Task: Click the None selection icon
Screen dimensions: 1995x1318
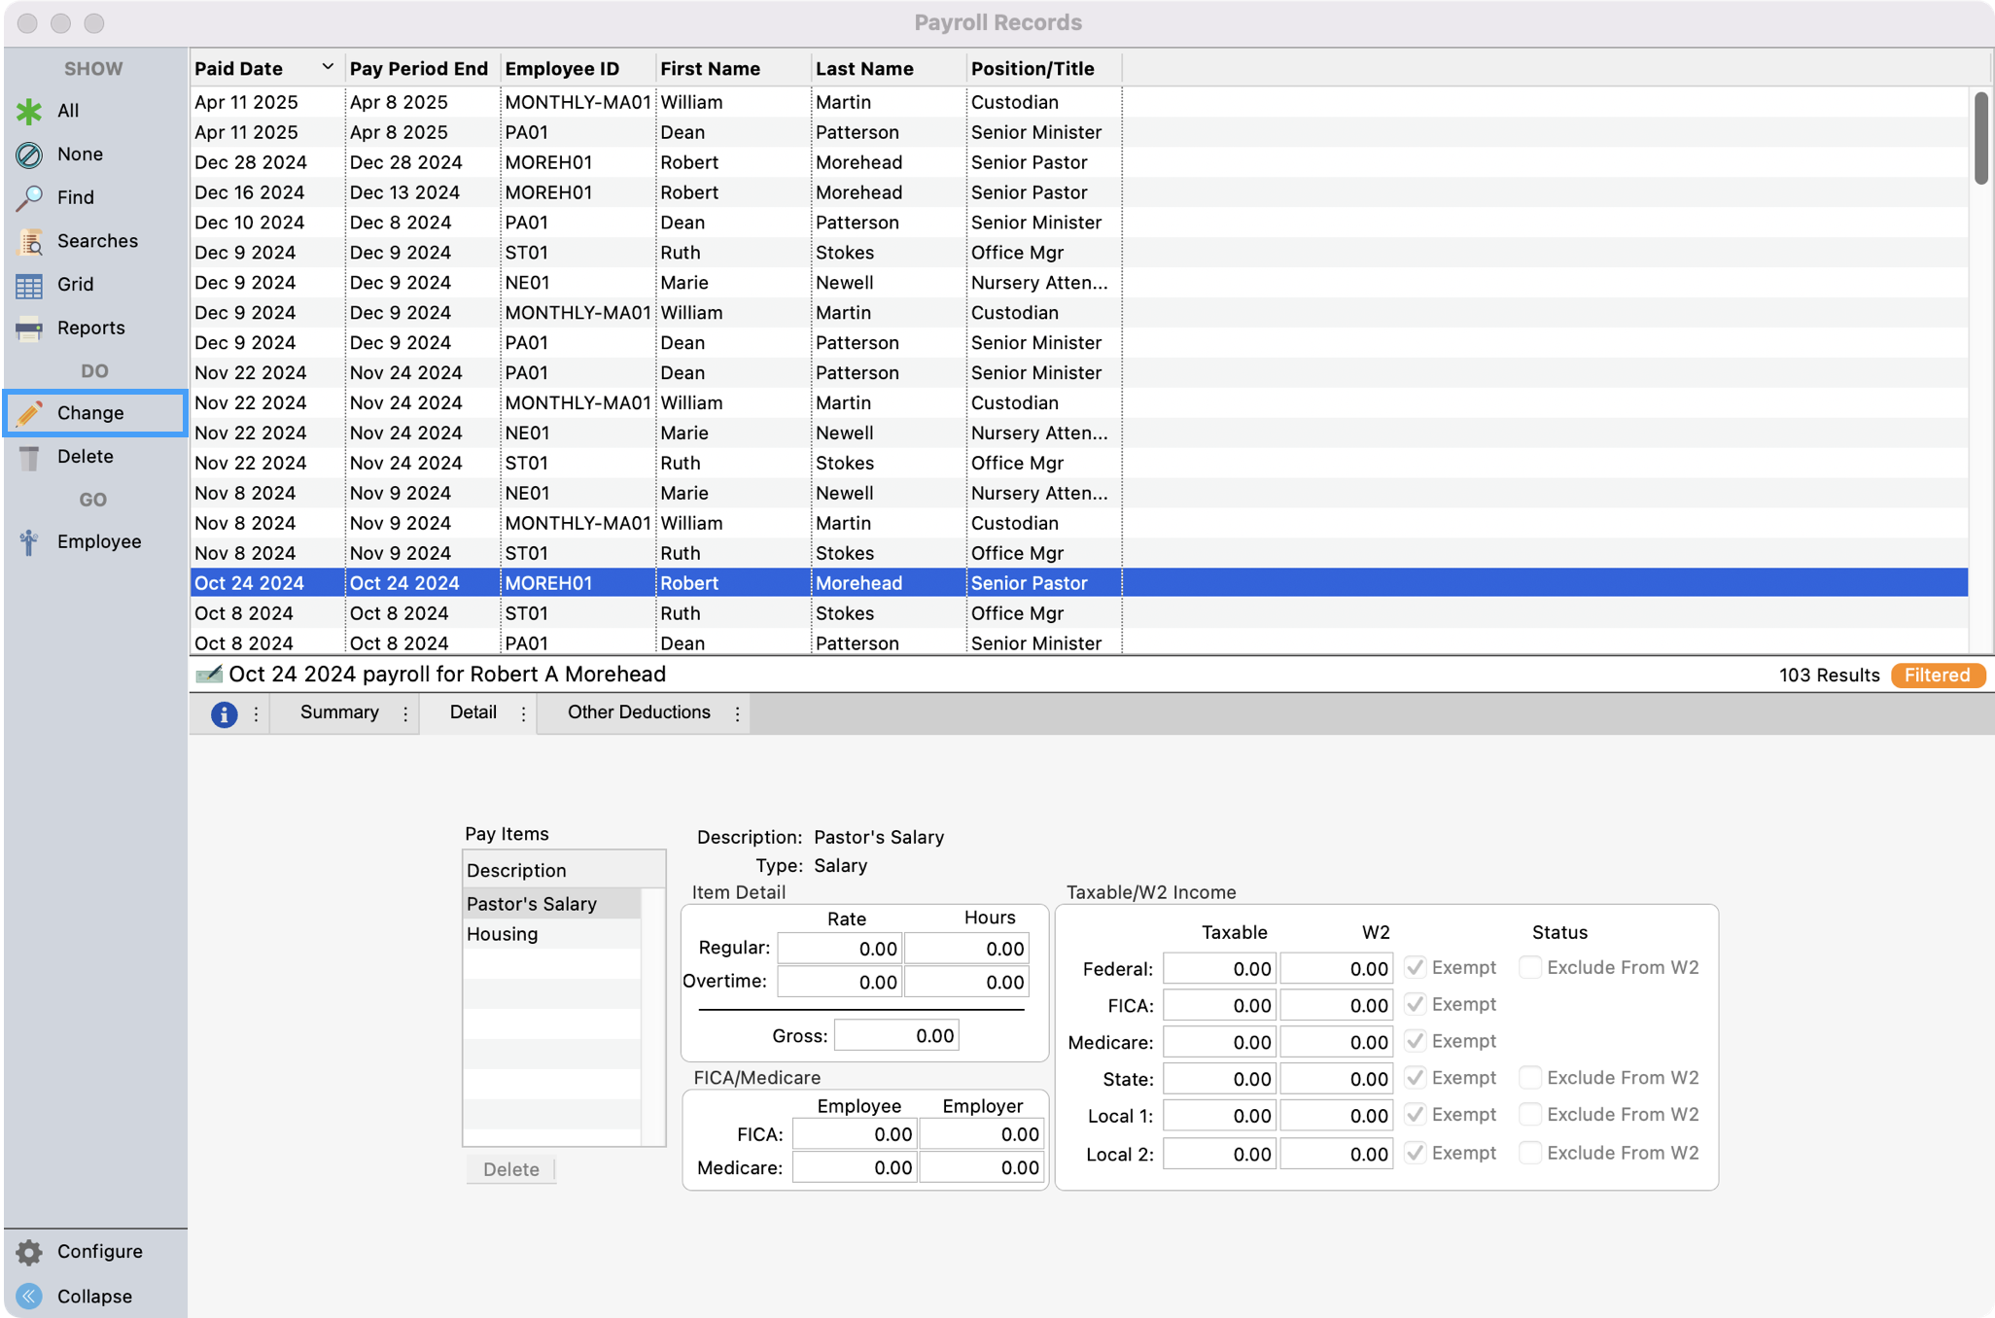Action: [29, 154]
